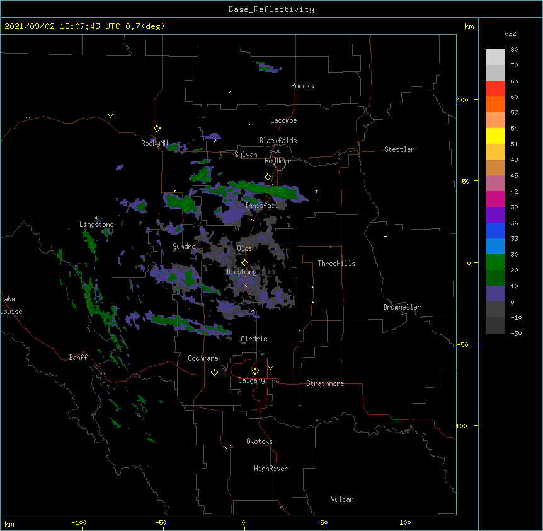The height and width of the screenshot is (531, 543).
Task: Pick the orange 57-60 dBZ legend swatch
Action: tap(495, 104)
